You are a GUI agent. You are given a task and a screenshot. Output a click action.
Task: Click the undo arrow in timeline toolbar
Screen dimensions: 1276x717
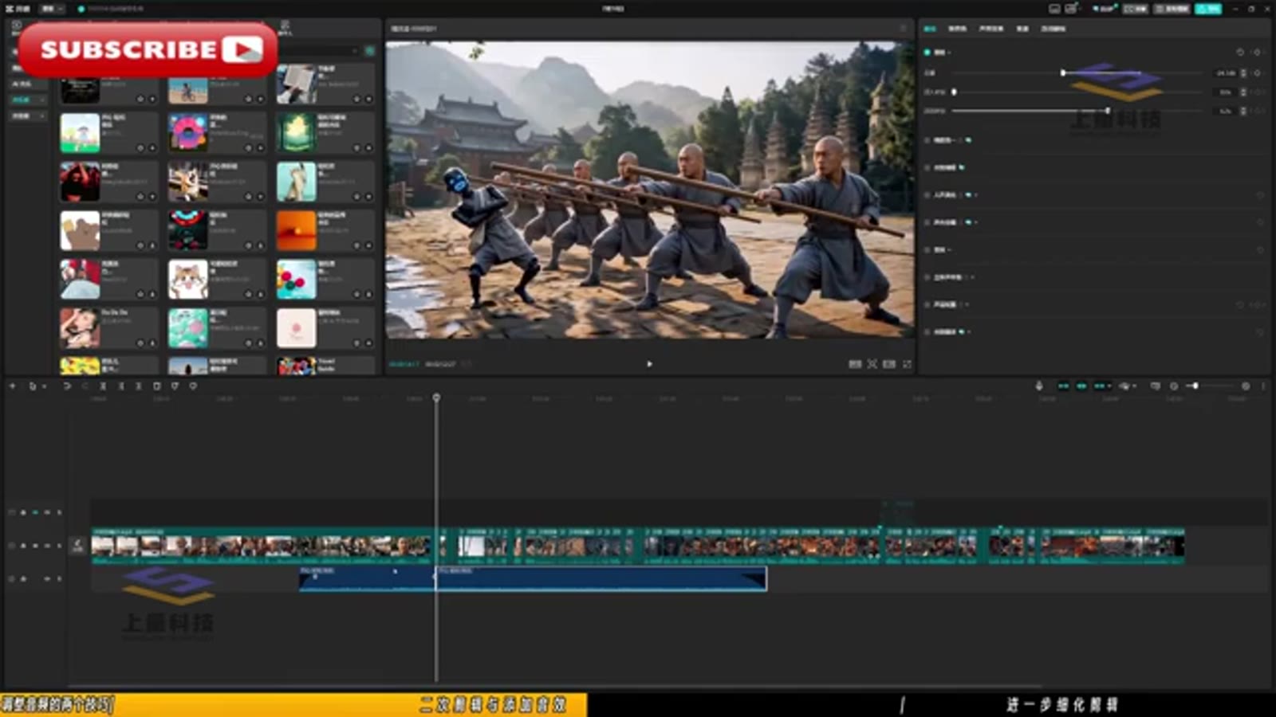[67, 386]
